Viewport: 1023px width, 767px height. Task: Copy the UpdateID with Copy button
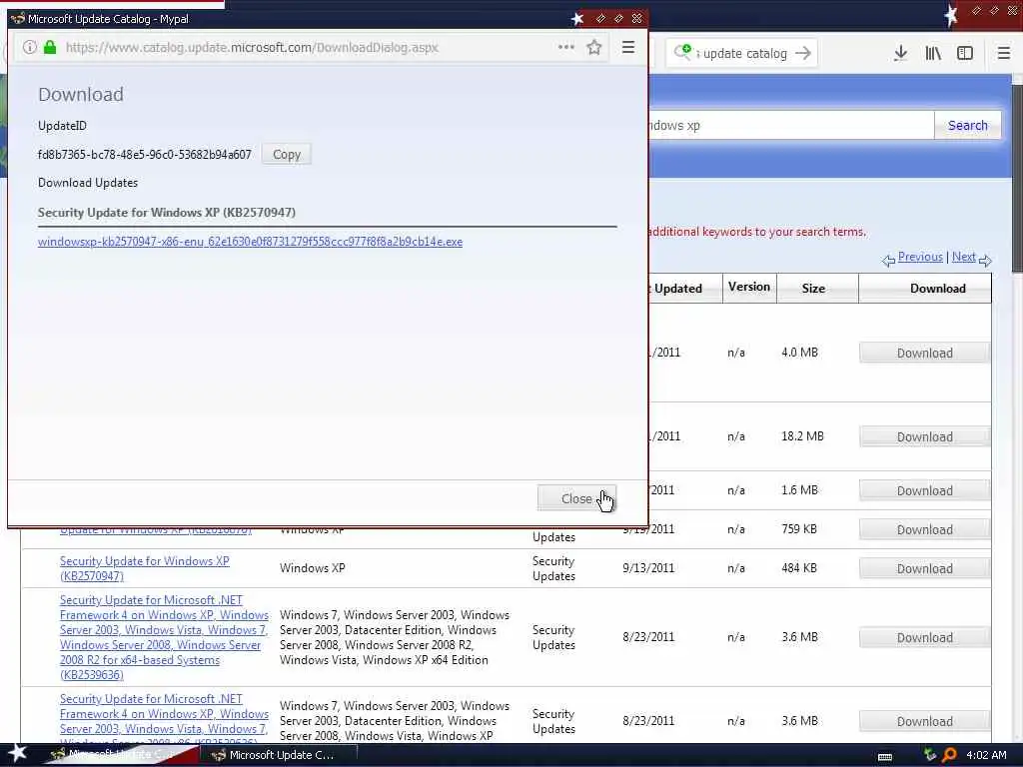[x=287, y=155]
